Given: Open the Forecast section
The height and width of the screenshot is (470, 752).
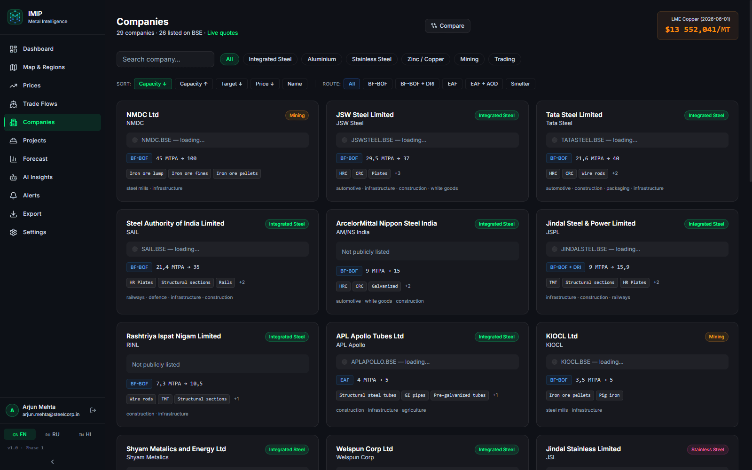Looking at the screenshot, I should click(x=52, y=159).
